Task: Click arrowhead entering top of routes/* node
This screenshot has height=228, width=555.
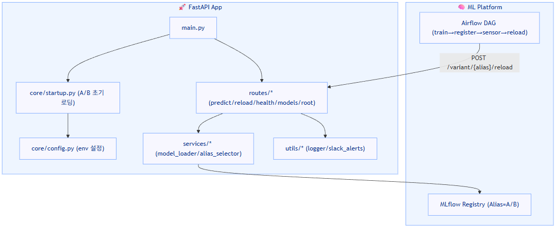Action: [x=262, y=80]
